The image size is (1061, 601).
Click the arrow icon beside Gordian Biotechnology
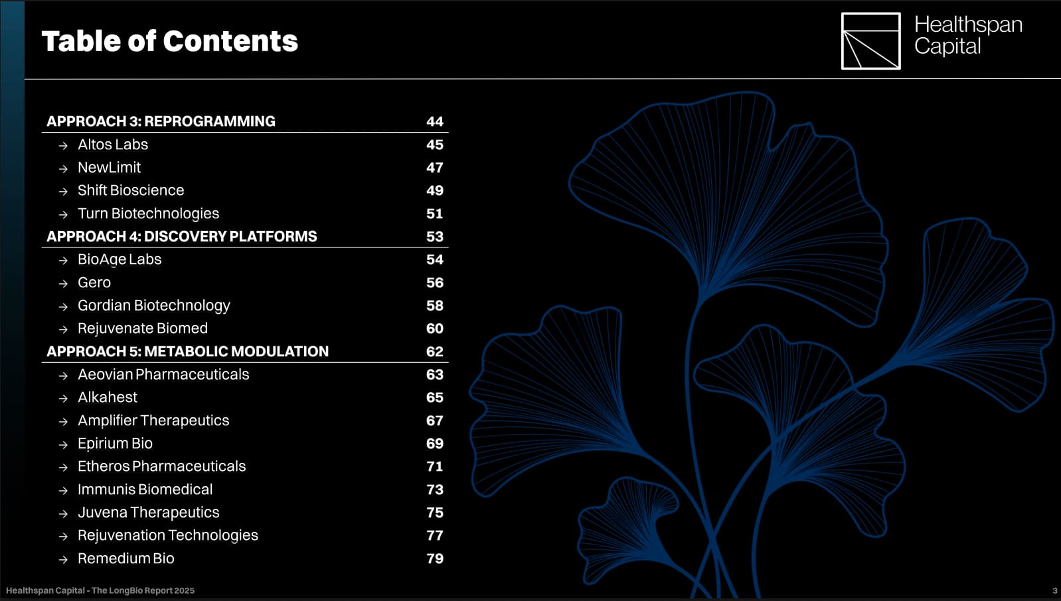[63, 307]
